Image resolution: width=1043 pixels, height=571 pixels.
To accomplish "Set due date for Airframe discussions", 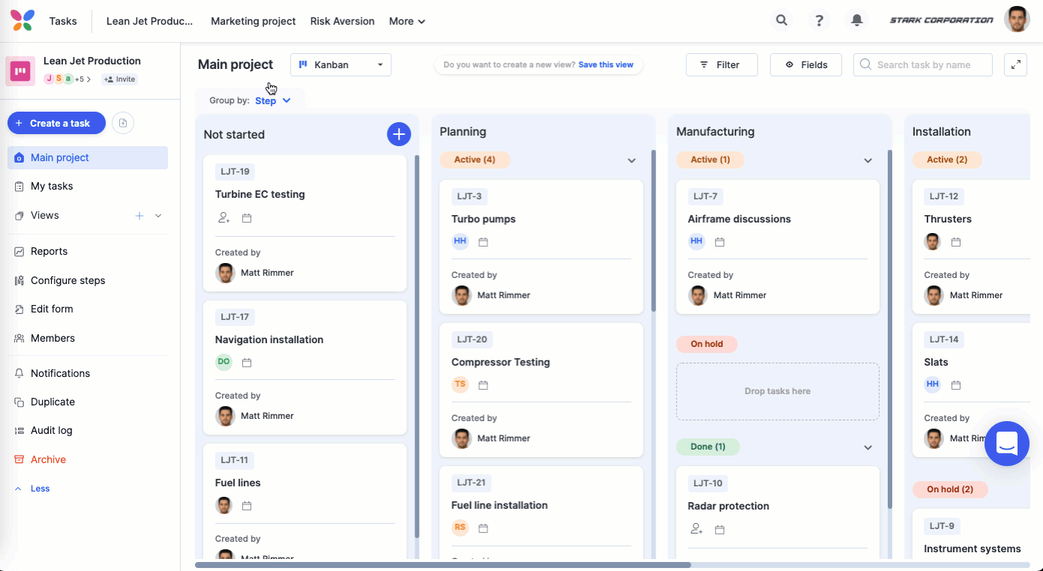I will 720,242.
